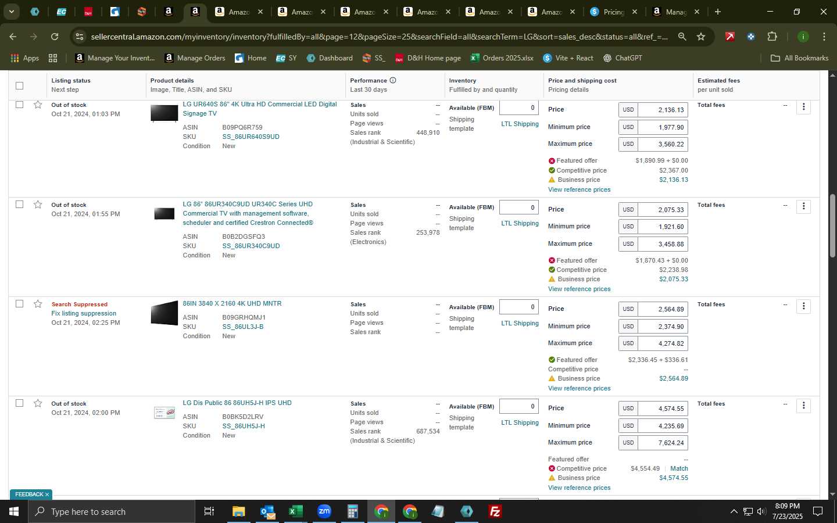The width and height of the screenshot is (837, 523).
Task: Bookmark this page with the star icon
Action: pos(701,37)
